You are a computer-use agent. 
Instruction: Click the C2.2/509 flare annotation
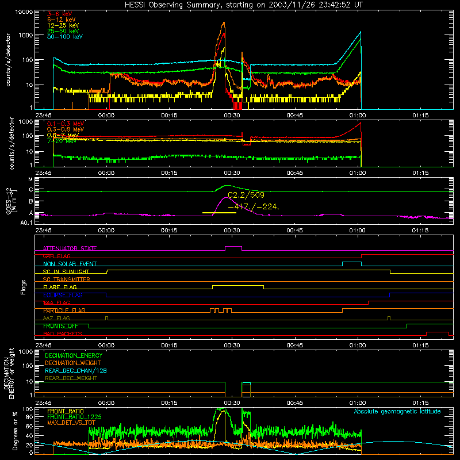click(246, 195)
